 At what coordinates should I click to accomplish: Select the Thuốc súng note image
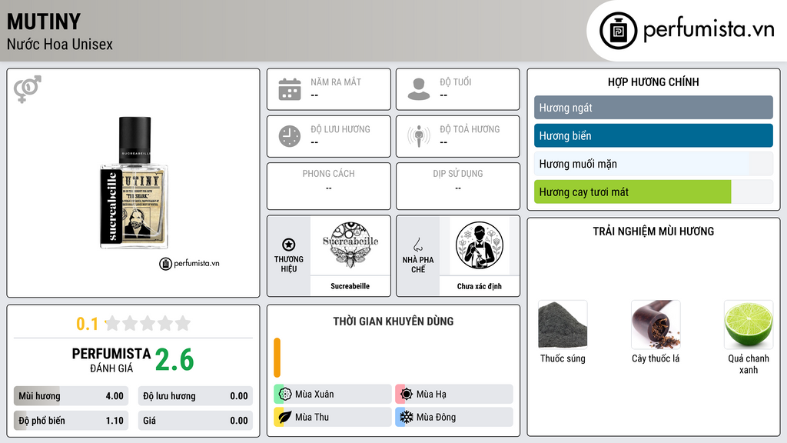click(563, 325)
